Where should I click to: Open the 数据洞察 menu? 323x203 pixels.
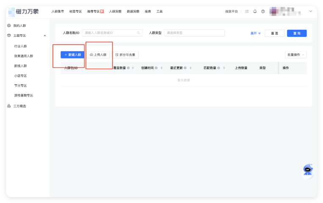[133, 11]
